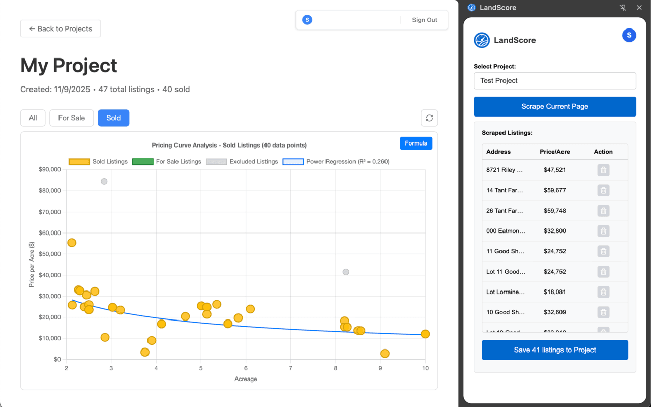Viewport: 651px width, 407px height.
Task: Click the Address column header
Action: coord(498,152)
